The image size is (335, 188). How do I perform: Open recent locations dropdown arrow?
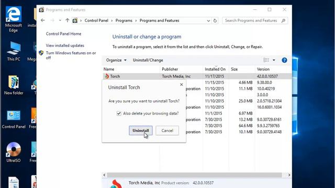pyautogui.click(x=60, y=20)
